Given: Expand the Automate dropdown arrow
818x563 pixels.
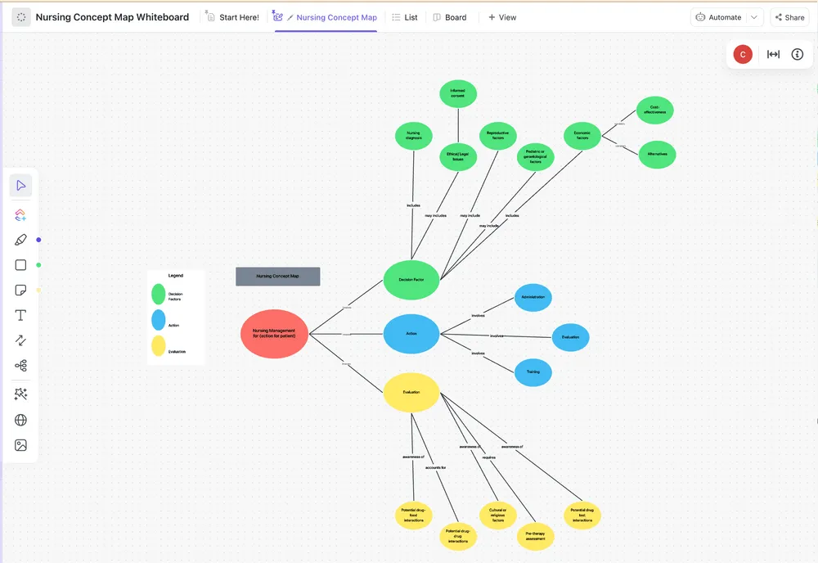Looking at the screenshot, I should (754, 17).
